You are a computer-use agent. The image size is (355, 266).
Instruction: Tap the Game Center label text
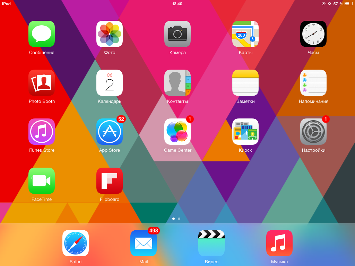(178, 150)
